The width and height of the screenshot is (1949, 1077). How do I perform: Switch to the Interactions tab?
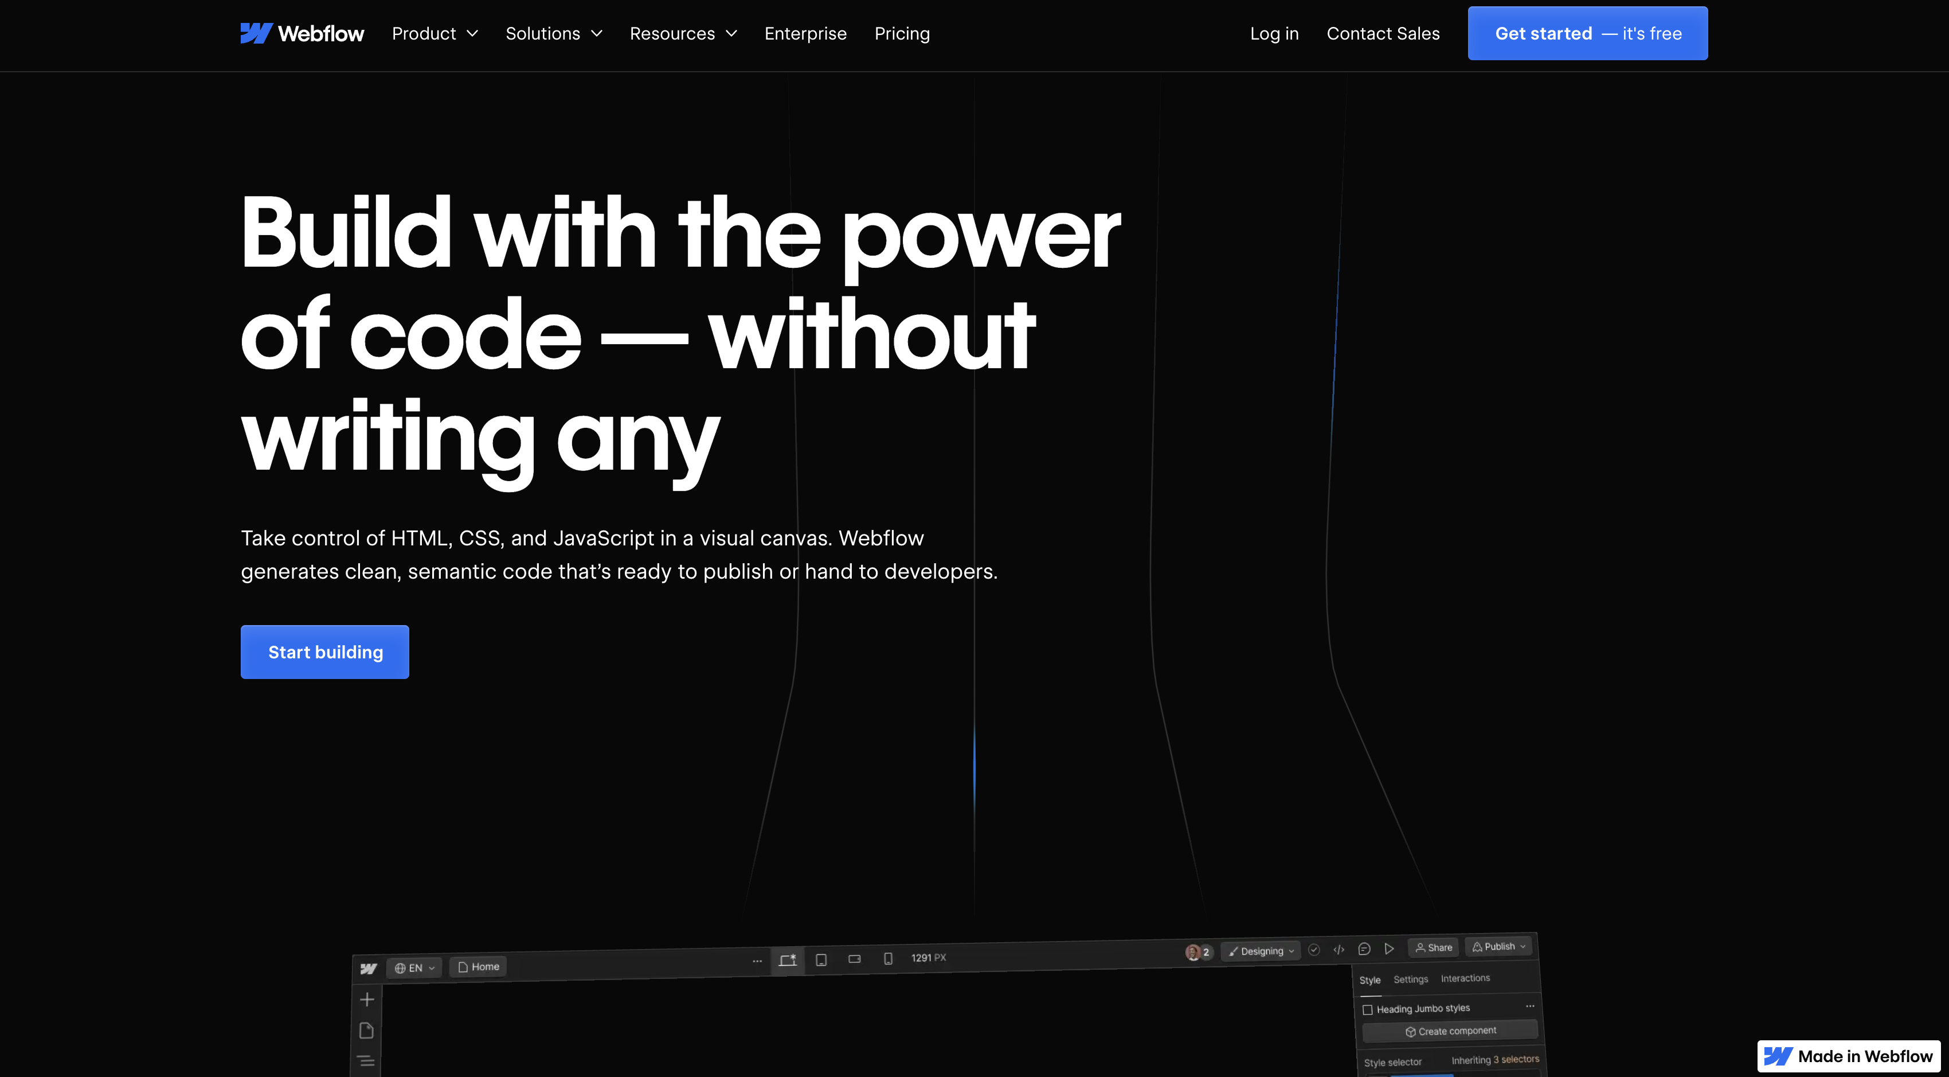1465,978
